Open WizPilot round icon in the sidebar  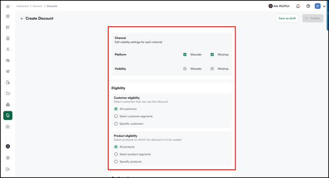click(8, 147)
